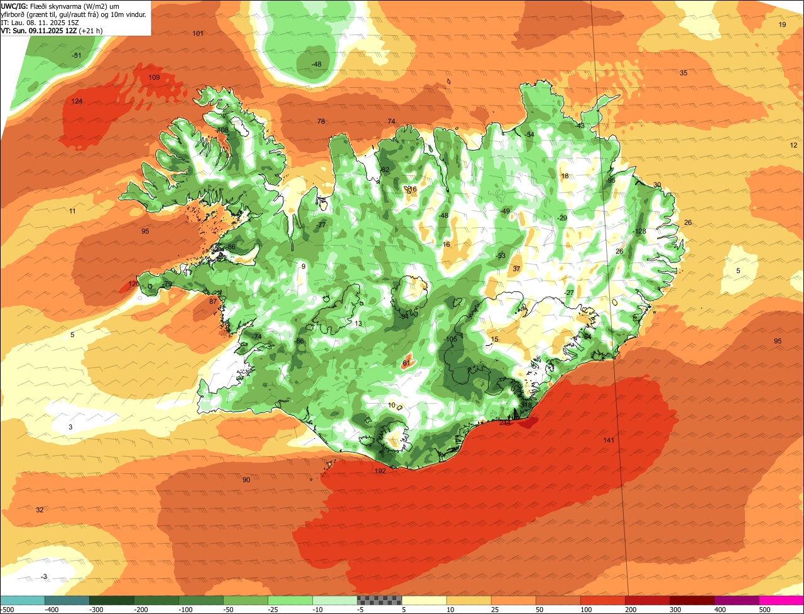Image resolution: width=804 pixels, height=614 pixels.
Task: Click the map value '124'
Action: coord(77,101)
